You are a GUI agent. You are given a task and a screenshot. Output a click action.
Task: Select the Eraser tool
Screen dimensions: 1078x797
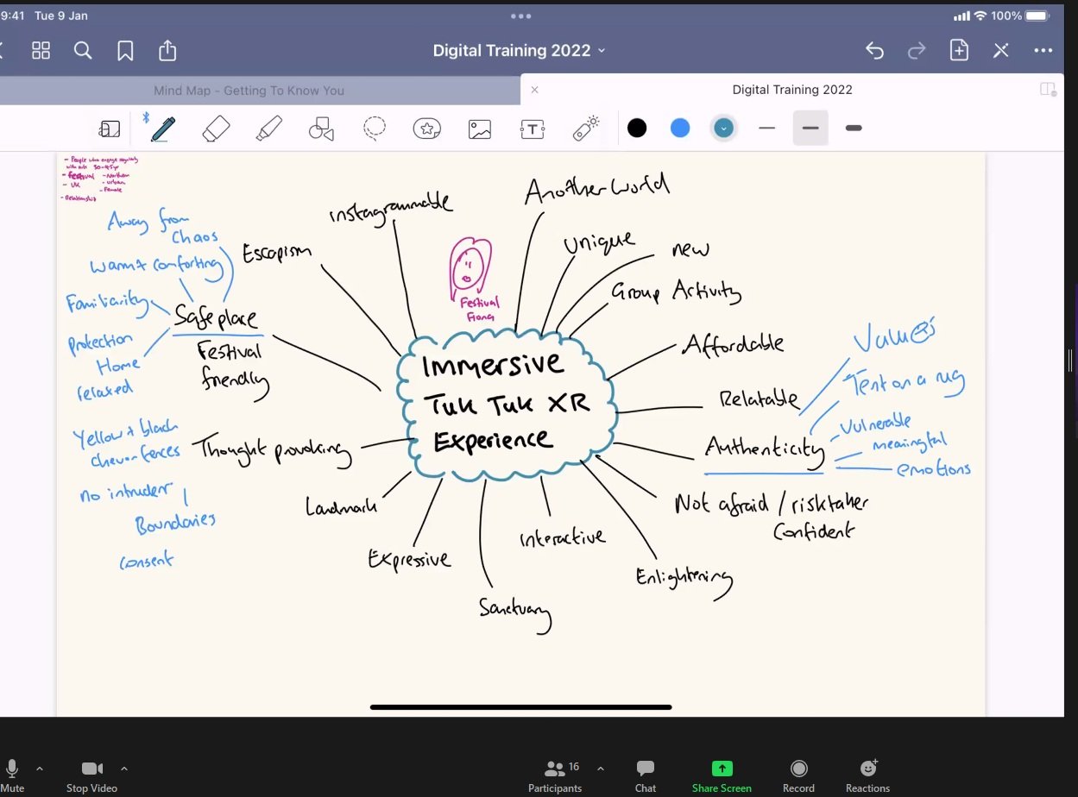pos(216,129)
